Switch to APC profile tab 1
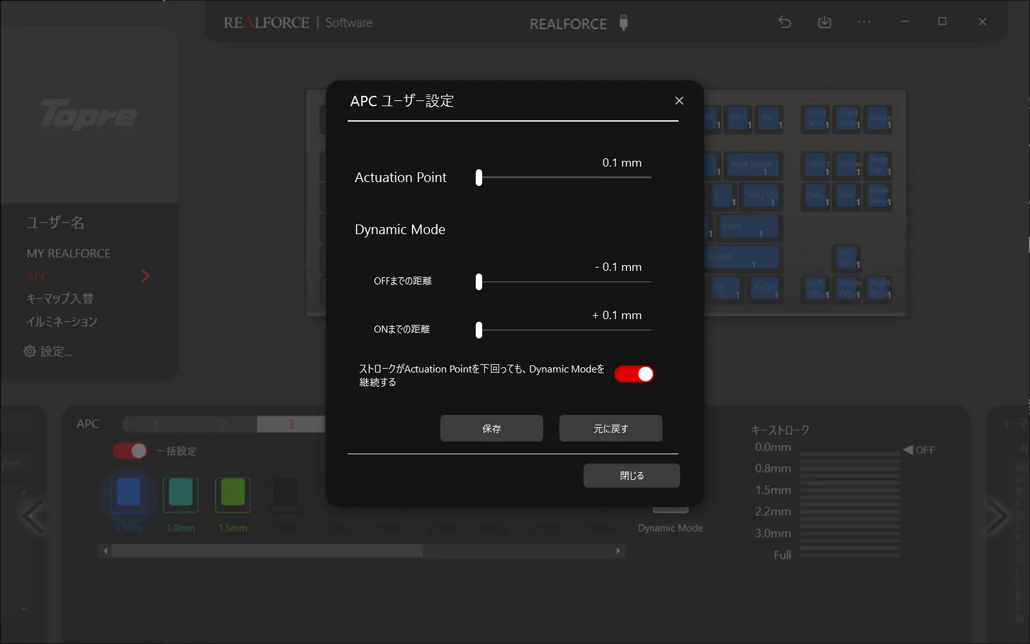The width and height of the screenshot is (1030, 644). click(x=156, y=425)
